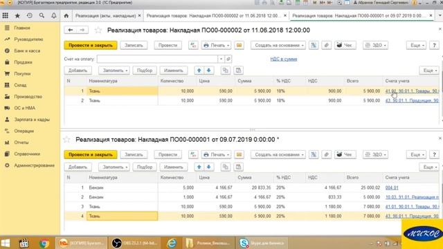Click Подбор in lower table toolbar
Screen dimensions: 443x249
point(145,167)
